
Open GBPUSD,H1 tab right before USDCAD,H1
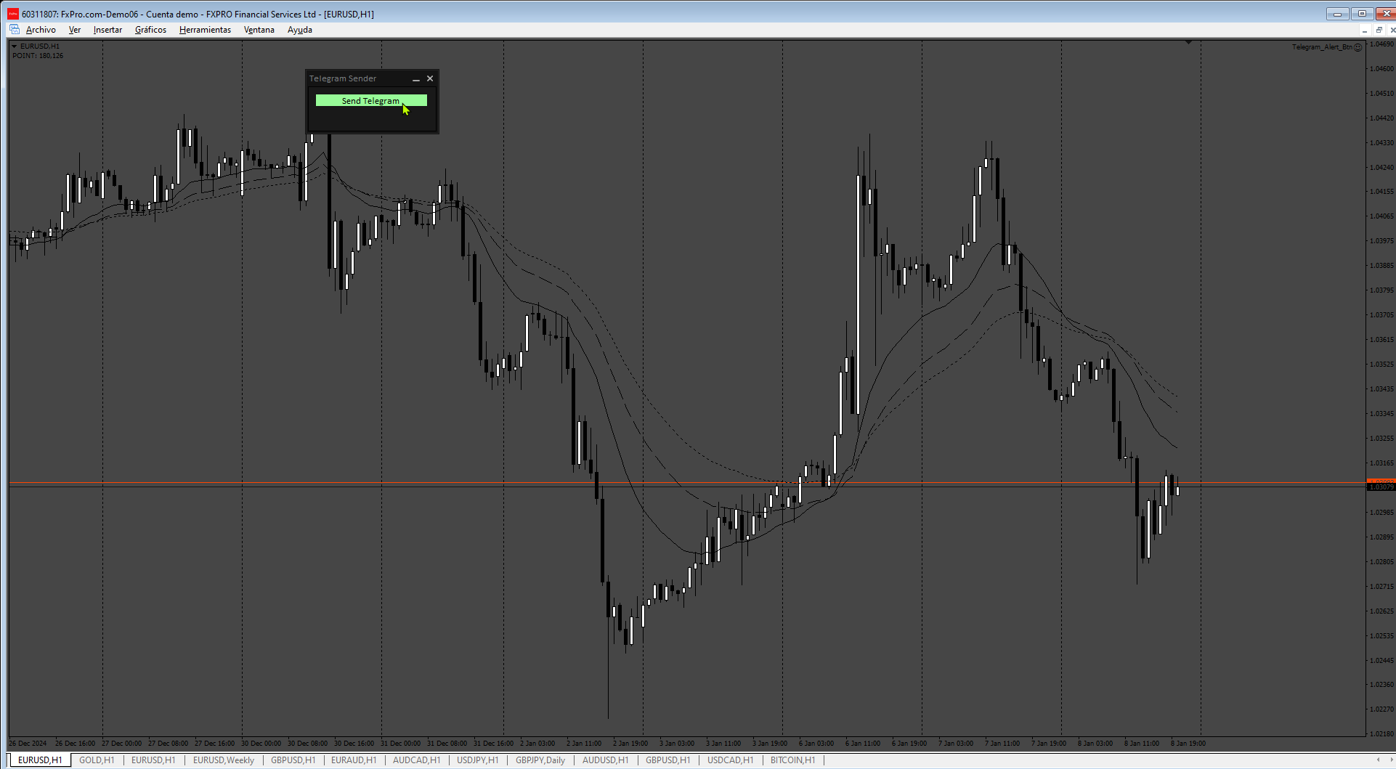point(668,760)
